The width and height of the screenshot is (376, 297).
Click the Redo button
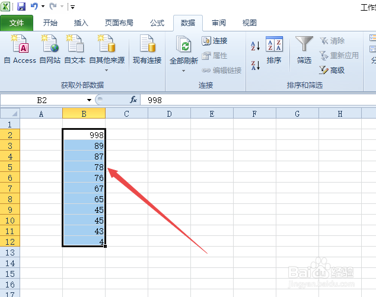pyautogui.click(x=53, y=7)
